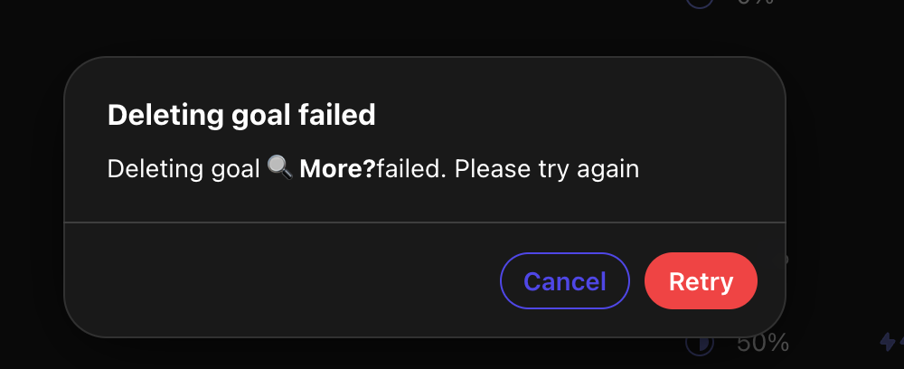The image size is (904, 369).
Task: Click the partially visible progress circle at top
Action: coord(700,3)
